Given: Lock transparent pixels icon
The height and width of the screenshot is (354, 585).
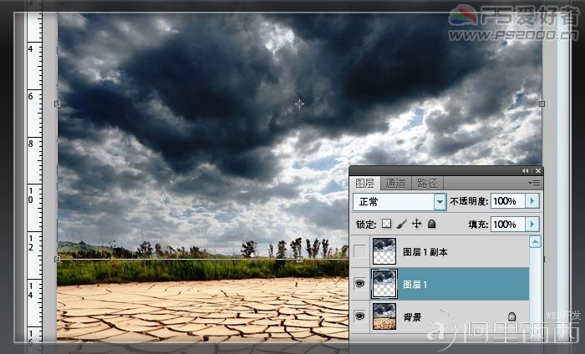Looking at the screenshot, I should pyautogui.click(x=387, y=224).
